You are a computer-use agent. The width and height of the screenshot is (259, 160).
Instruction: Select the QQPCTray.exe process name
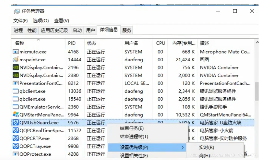(x=35, y=146)
